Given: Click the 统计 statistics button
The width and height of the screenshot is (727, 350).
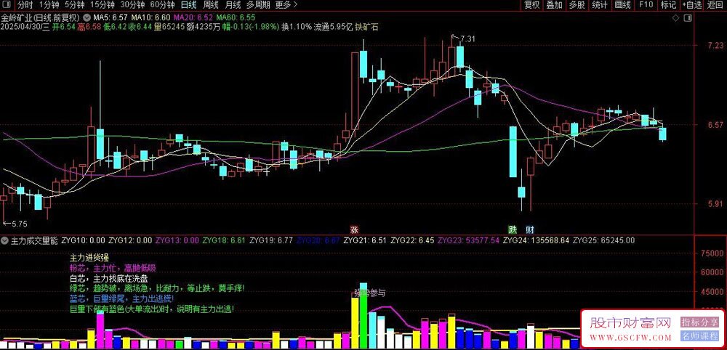Looking at the screenshot, I should click(600, 6).
